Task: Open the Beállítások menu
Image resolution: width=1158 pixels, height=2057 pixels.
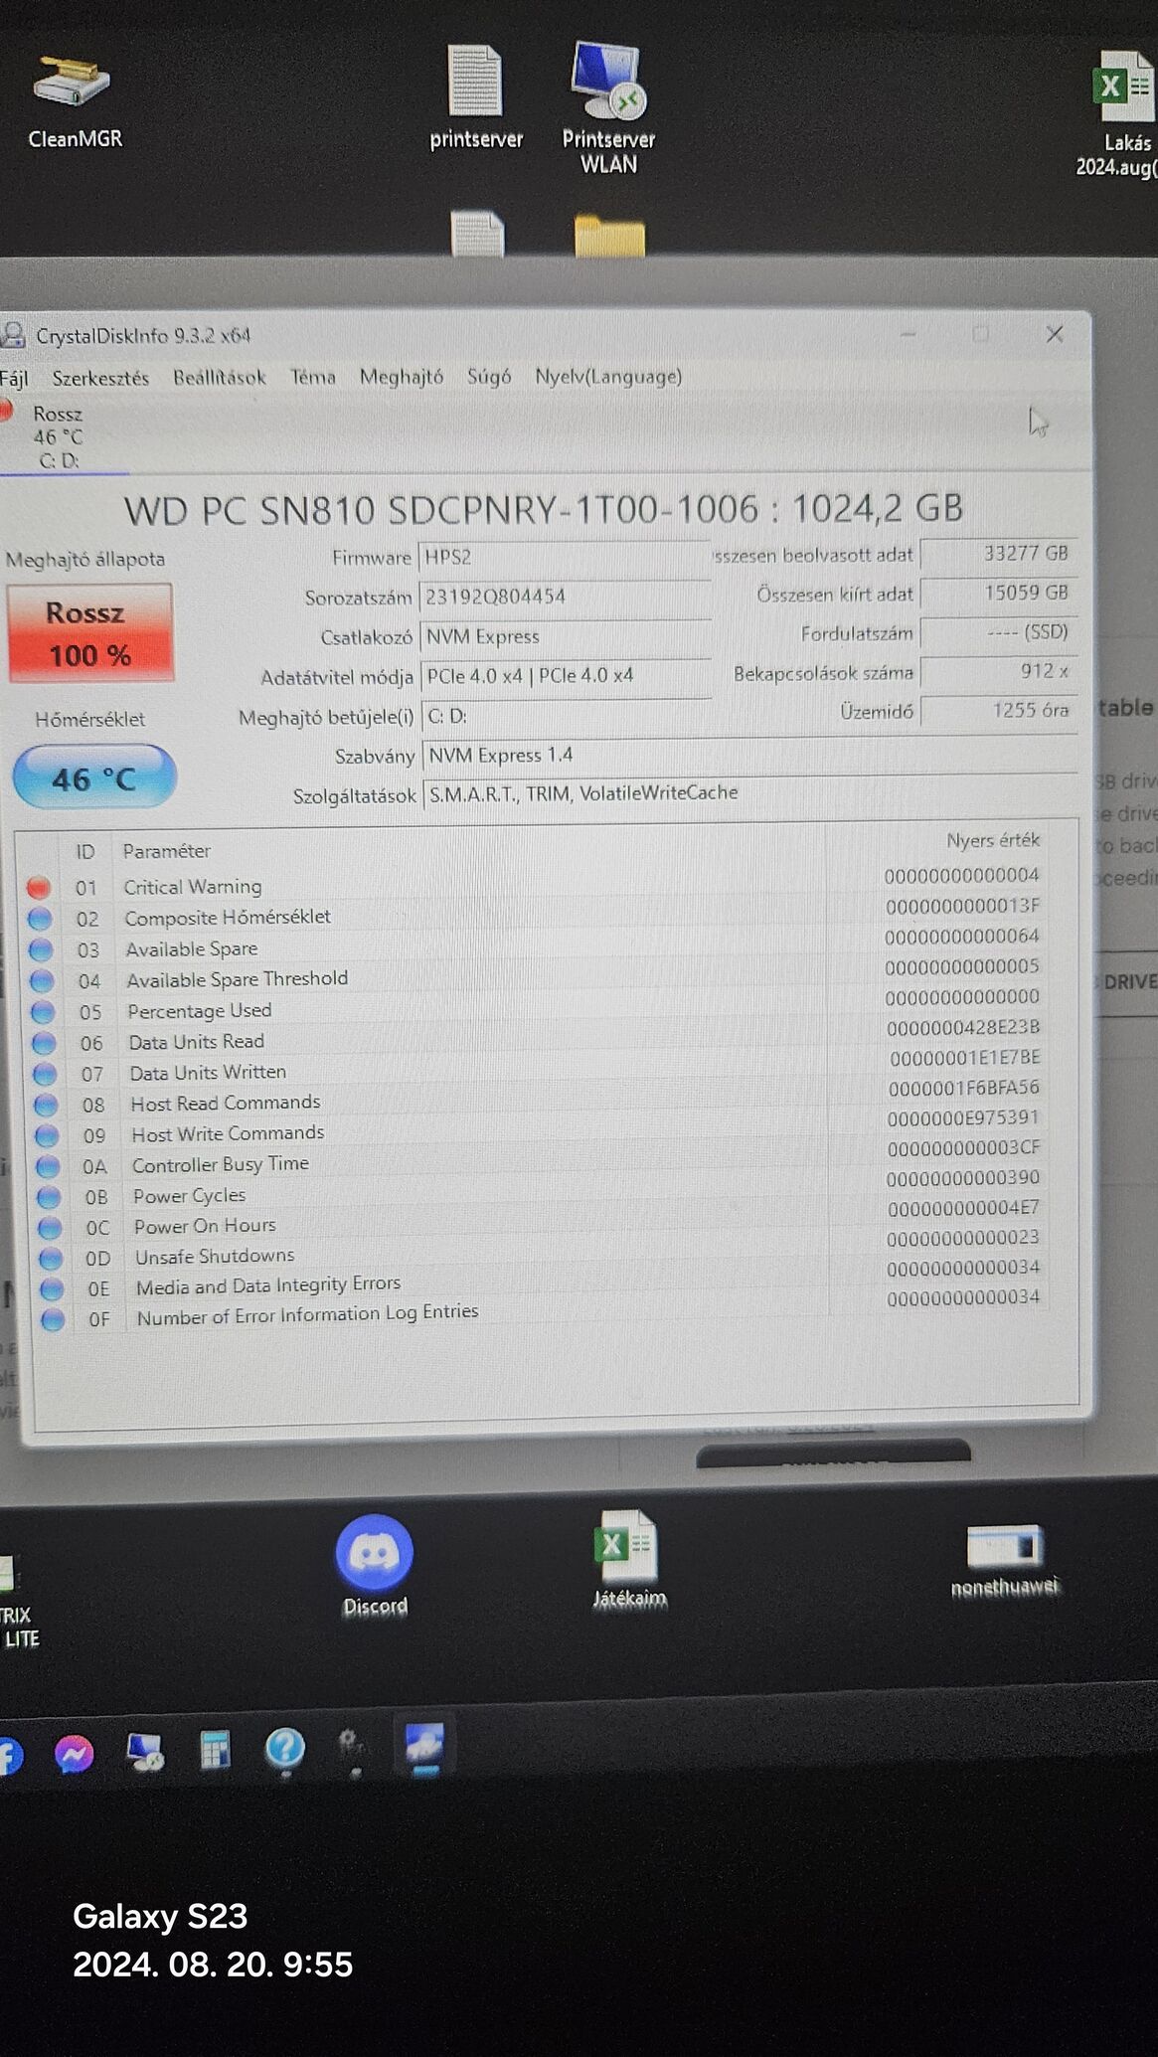Action: point(220,378)
